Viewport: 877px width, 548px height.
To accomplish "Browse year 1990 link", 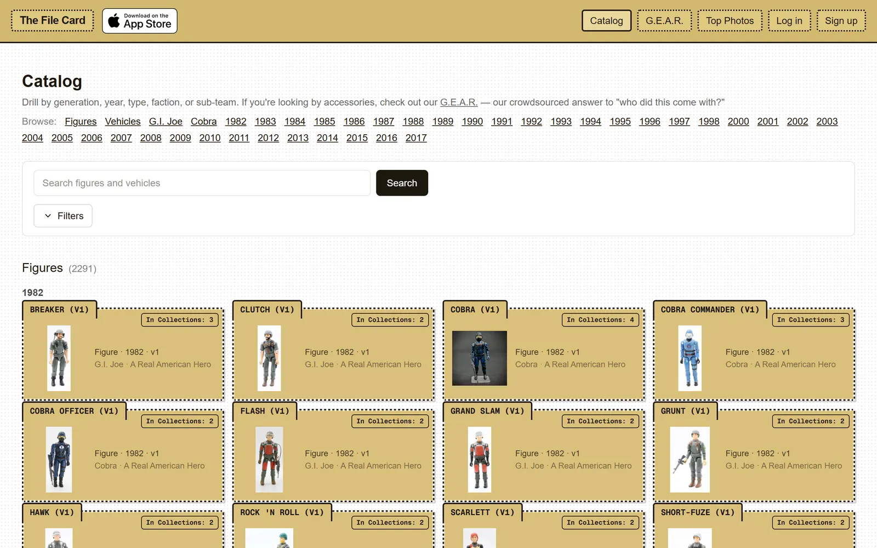I will click(x=472, y=122).
